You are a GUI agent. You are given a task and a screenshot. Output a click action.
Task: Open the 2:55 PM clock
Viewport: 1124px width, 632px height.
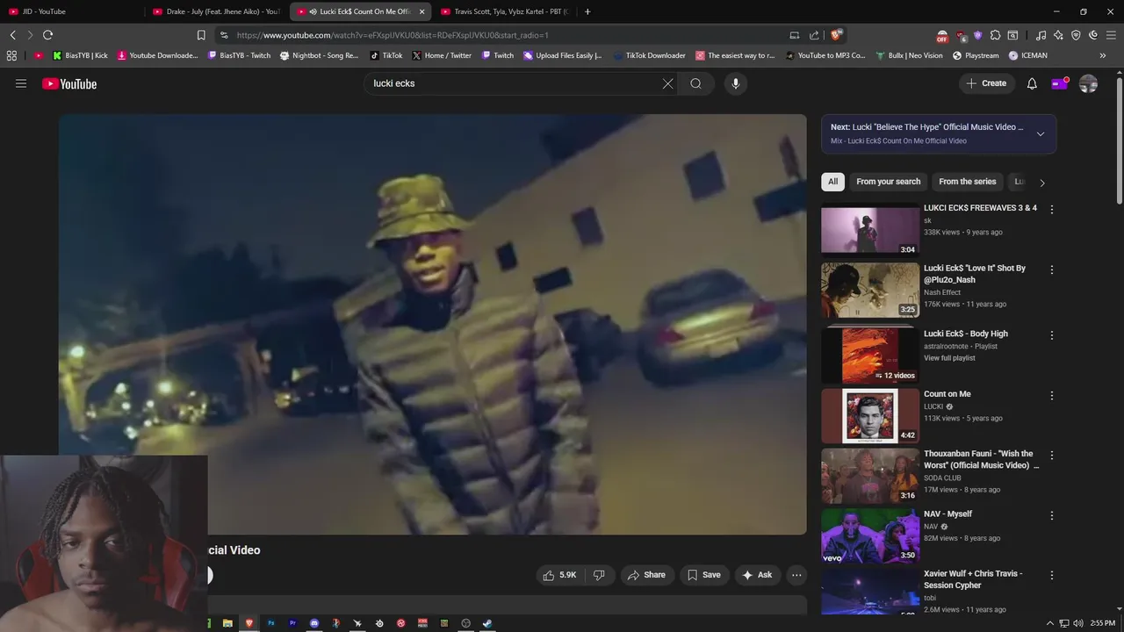tap(1102, 623)
